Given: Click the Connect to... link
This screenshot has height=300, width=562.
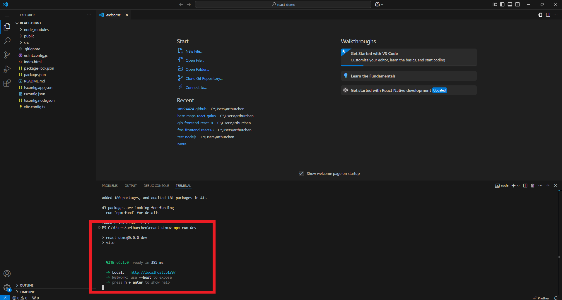Looking at the screenshot, I should (196, 87).
